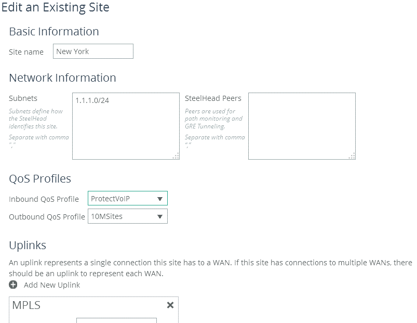Click the Outbound QoS Profile label
417x323 pixels.
47,217
